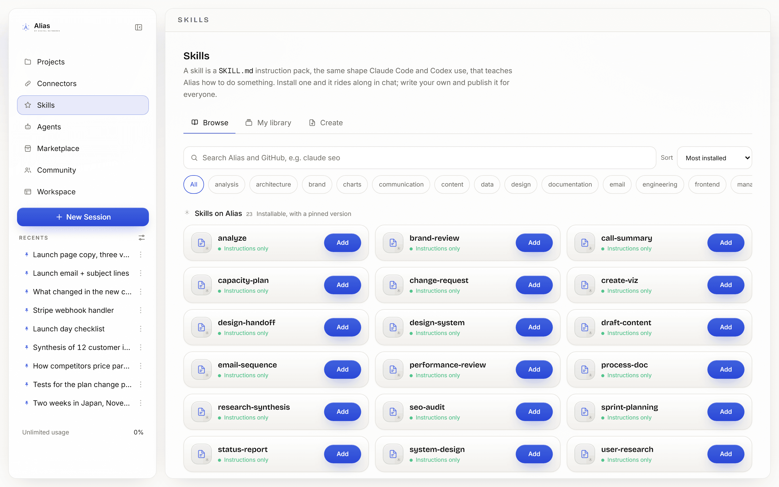Switch to the Create tab
The width and height of the screenshot is (779, 487).
coord(326,123)
